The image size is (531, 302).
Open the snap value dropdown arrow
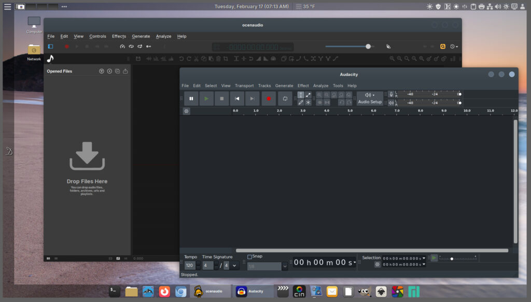point(285,266)
